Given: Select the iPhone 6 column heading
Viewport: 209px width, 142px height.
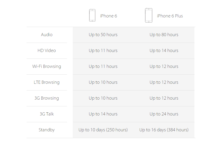Looking at the screenshot, I should point(108,16).
